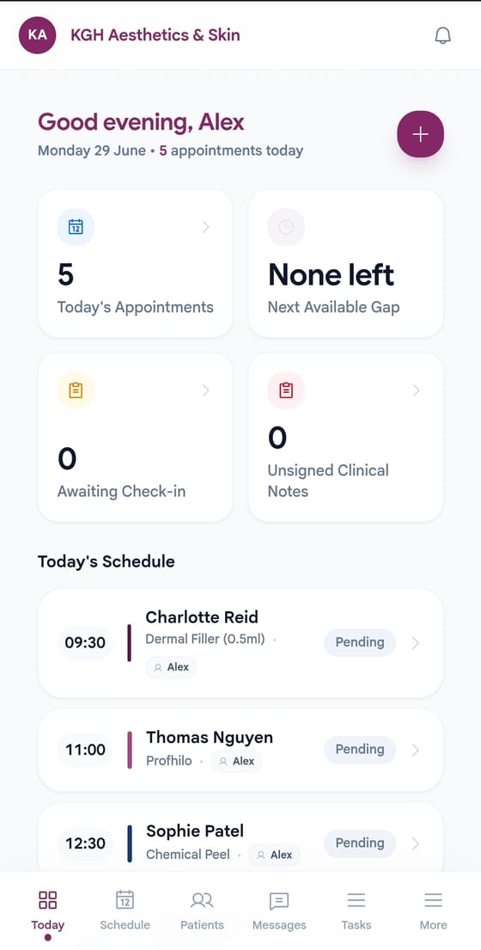Image resolution: width=481 pixels, height=950 pixels.
Task: Tap yellow clipboard icon for Awaiting Check-in
Action: [76, 390]
